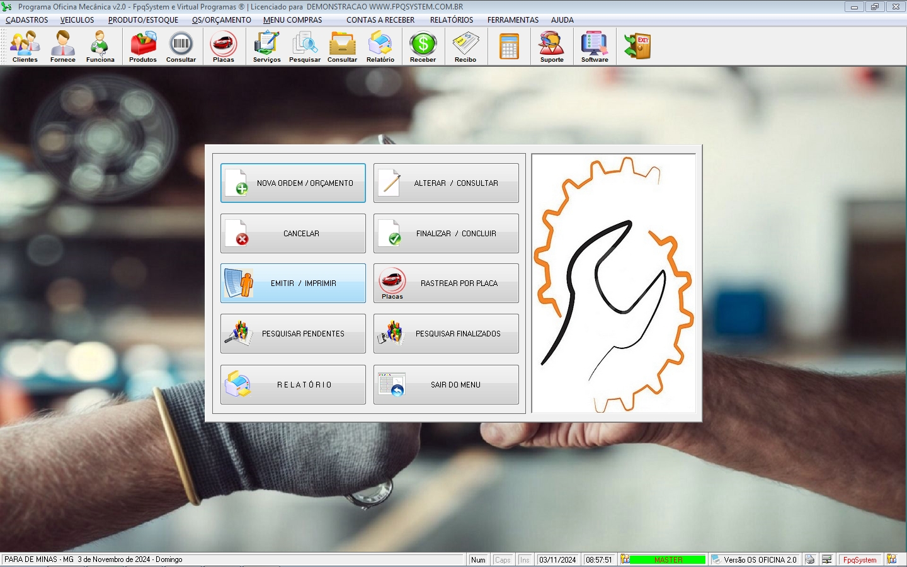Open Fornece suppliers from toolbar
This screenshot has height=567, width=907.
click(63, 47)
